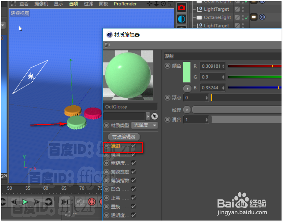Click the blue half-circle icon
Viewport: 283px width, 222px height.
[182, 19]
